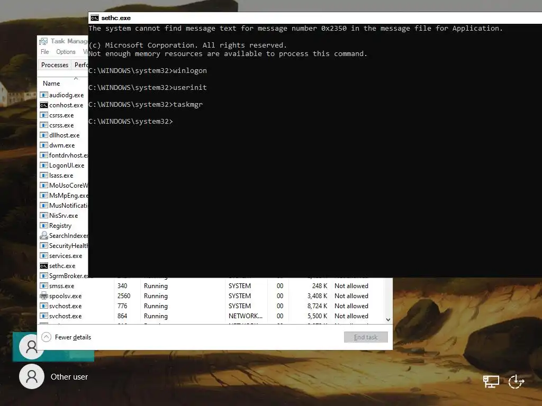Click Running status of smss.exe
The height and width of the screenshot is (406, 542).
[x=156, y=286]
